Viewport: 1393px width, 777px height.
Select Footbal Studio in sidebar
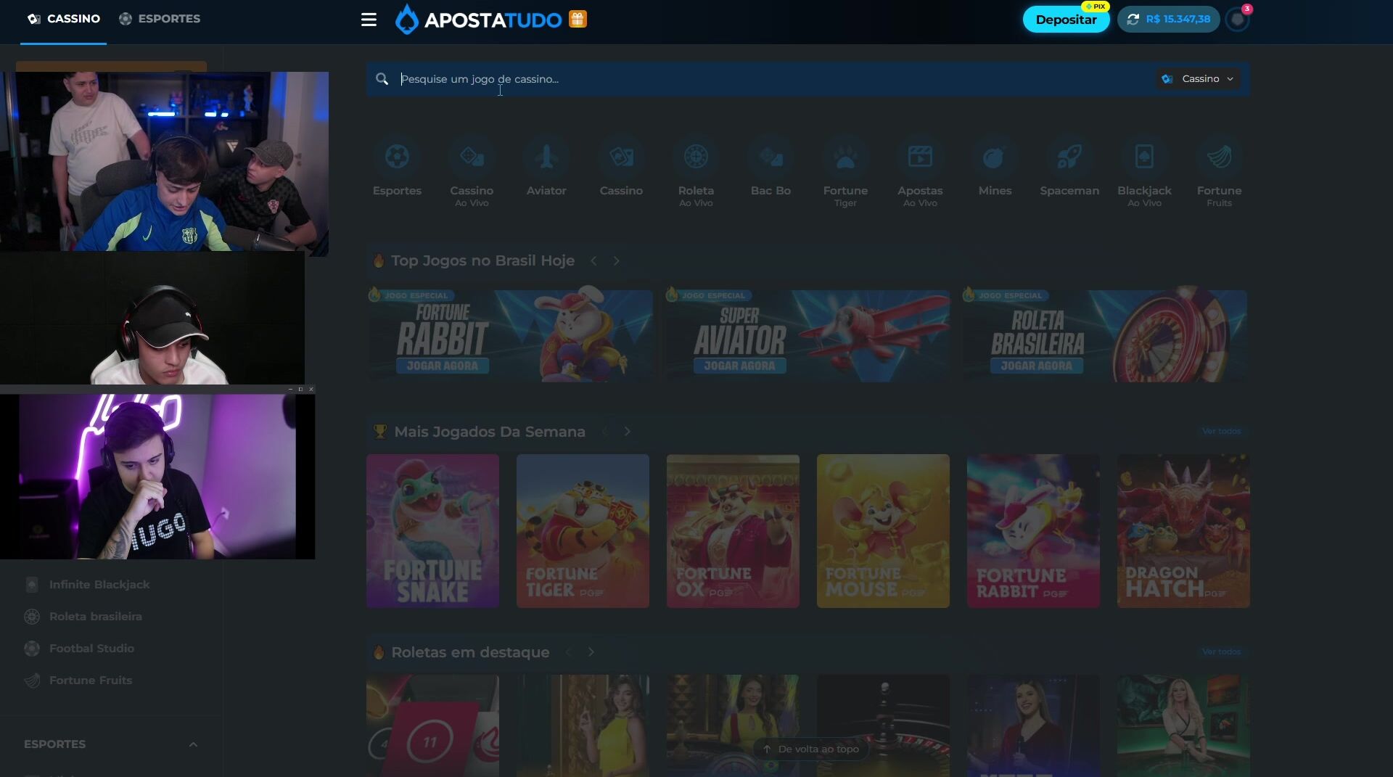point(91,649)
